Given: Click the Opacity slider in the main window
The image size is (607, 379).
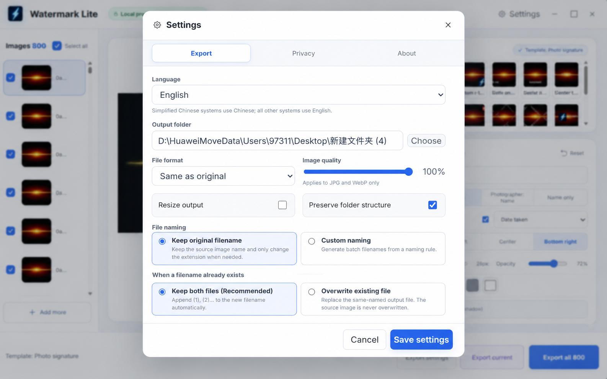Looking at the screenshot, I should point(547,264).
